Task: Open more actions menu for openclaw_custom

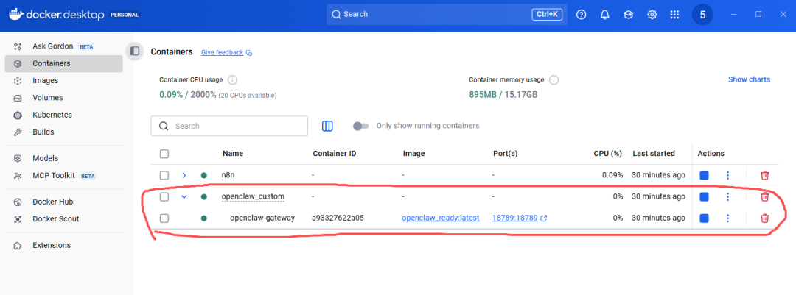Action: 727,196
